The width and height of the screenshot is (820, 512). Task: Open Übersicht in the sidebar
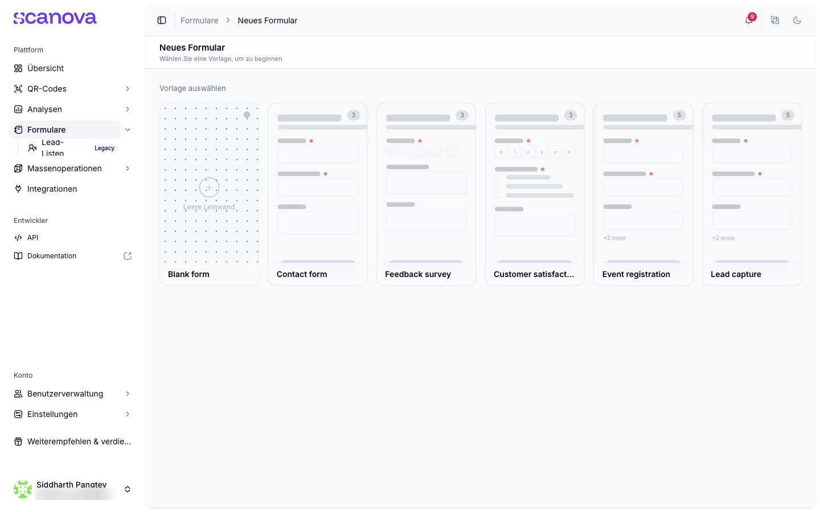pyautogui.click(x=73, y=68)
